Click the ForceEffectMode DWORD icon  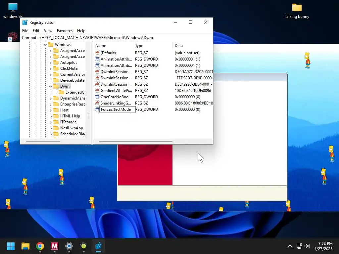(x=97, y=109)
